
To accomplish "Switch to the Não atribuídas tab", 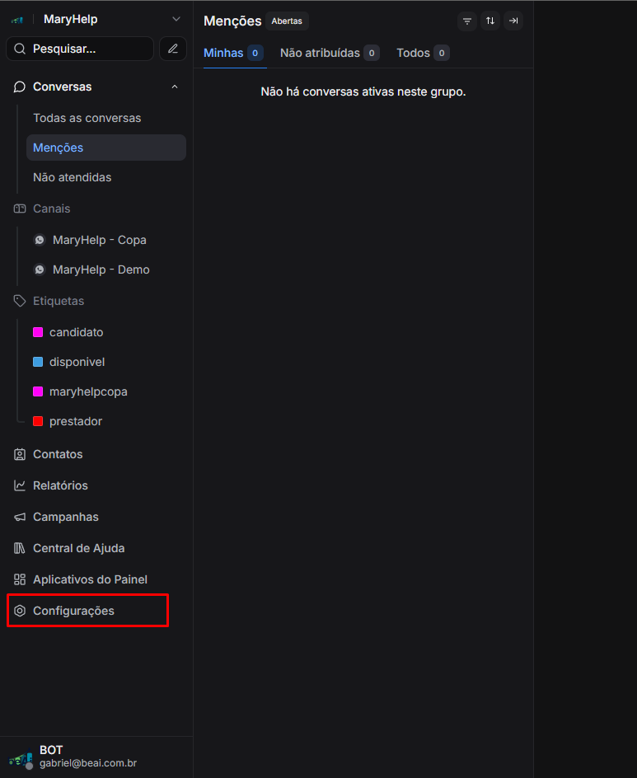I will [320, 53].
